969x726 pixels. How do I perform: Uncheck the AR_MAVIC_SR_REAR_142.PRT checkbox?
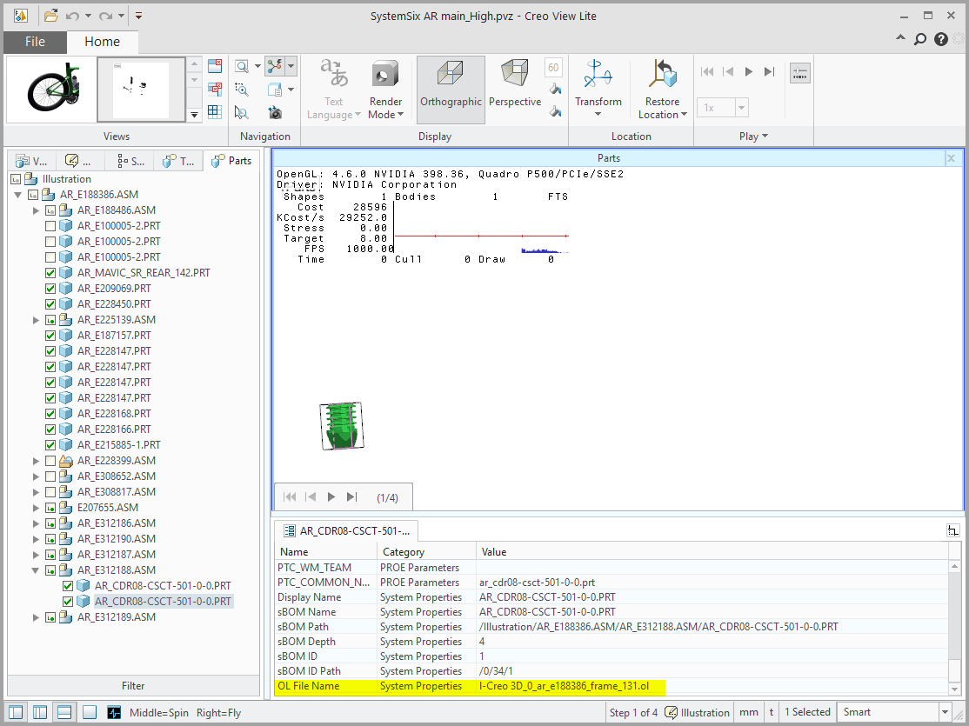[x=50, y=273]
